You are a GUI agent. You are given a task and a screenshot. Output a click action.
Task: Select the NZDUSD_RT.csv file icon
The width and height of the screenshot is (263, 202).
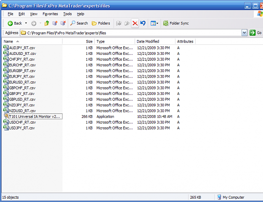click(6, 110)
